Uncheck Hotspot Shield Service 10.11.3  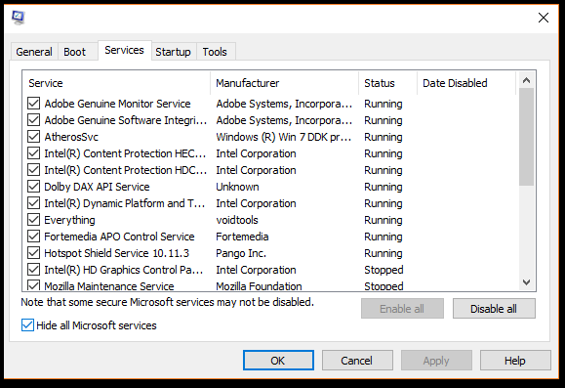[34, 253]
